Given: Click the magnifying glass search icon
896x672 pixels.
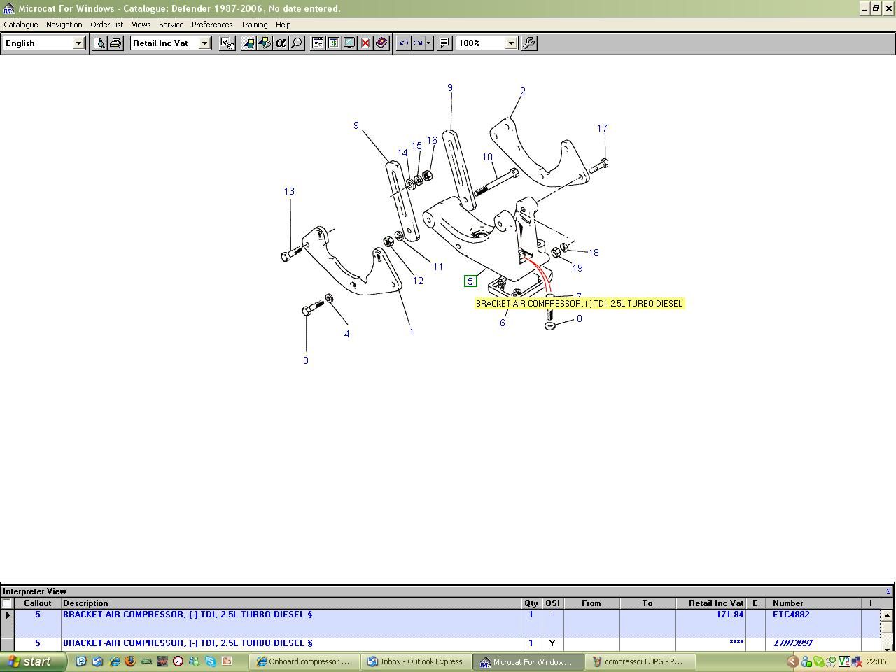Looking at the screenshot, I should 297,43.
